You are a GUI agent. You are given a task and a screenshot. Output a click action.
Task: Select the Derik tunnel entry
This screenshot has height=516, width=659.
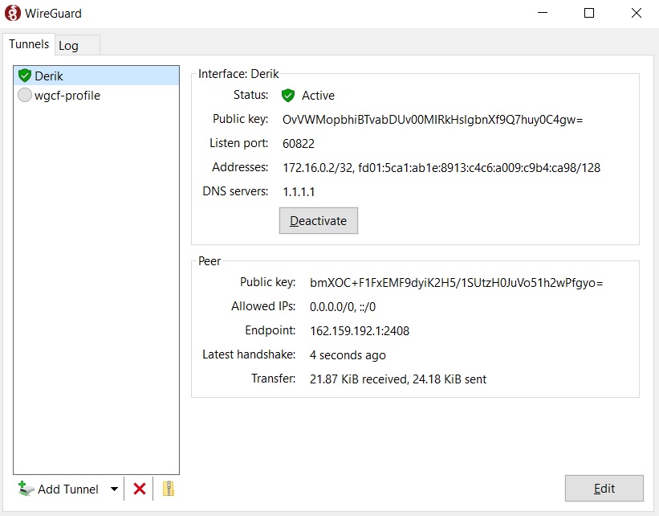49,76
